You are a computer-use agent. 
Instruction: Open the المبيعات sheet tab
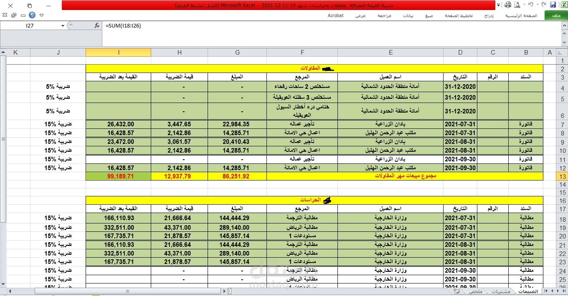coord(528,291)
